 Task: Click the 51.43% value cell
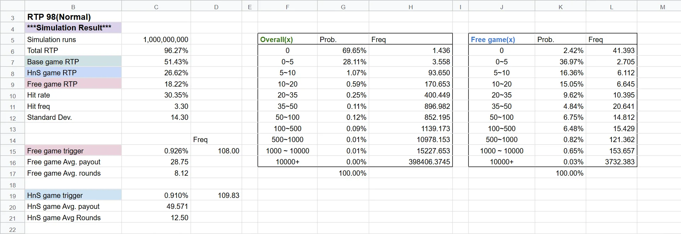pos(156,62)
